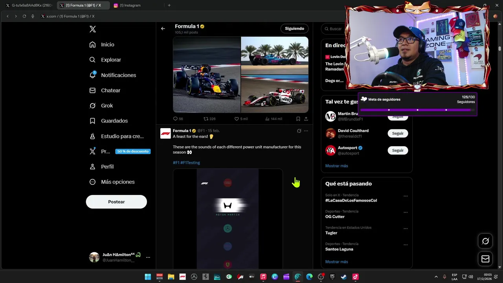
Task: Open the floating Grok button
Action: (x=485, y=241)
